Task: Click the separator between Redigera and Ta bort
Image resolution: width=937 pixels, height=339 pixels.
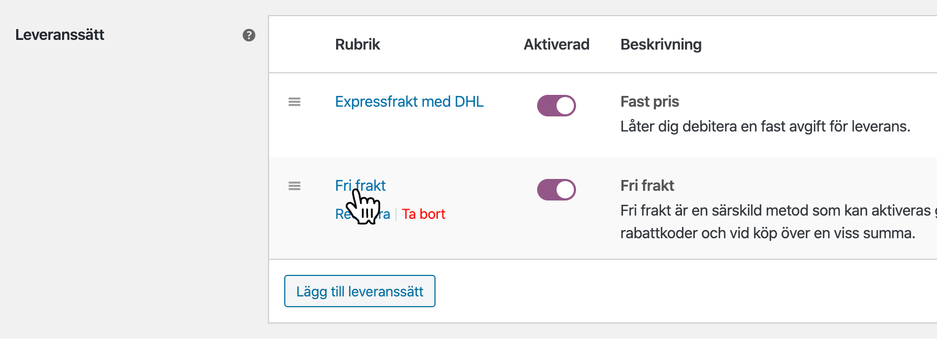Action: pos(396,215)
